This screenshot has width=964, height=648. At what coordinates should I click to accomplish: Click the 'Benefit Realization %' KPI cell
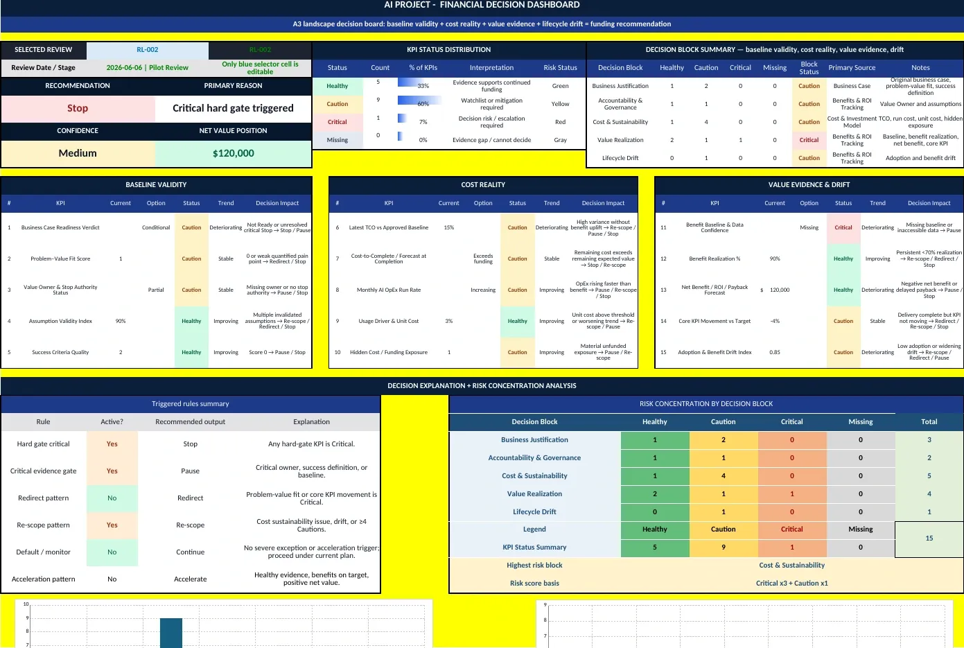coord(715,259)
